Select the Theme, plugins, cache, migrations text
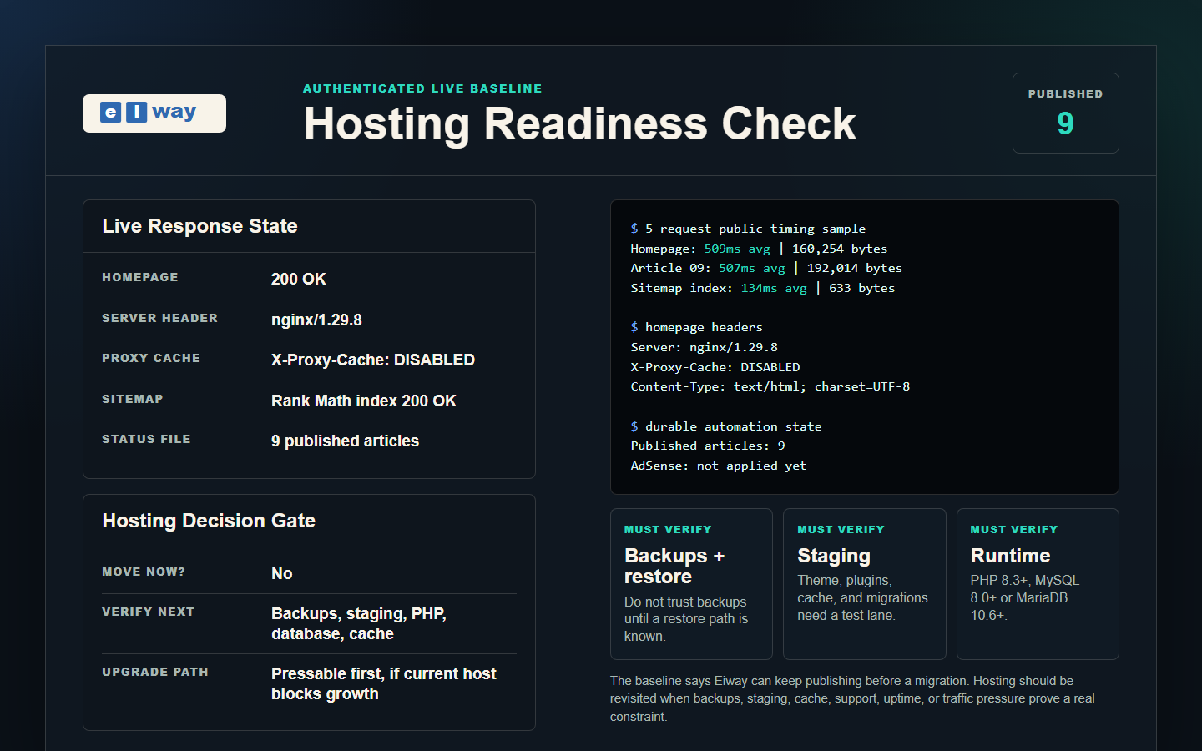 (x=862, y=597)
